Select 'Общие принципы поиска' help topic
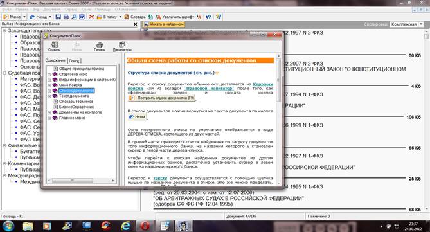The image size is (430, 232). [x=82, y=69]
